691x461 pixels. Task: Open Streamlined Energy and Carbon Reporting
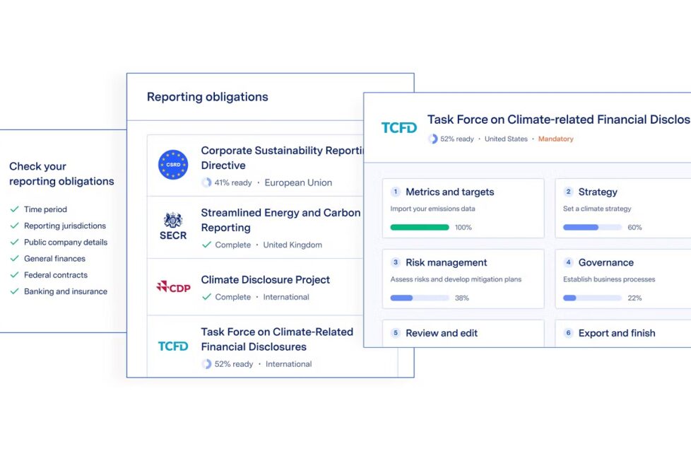click(x=280, y=220)
